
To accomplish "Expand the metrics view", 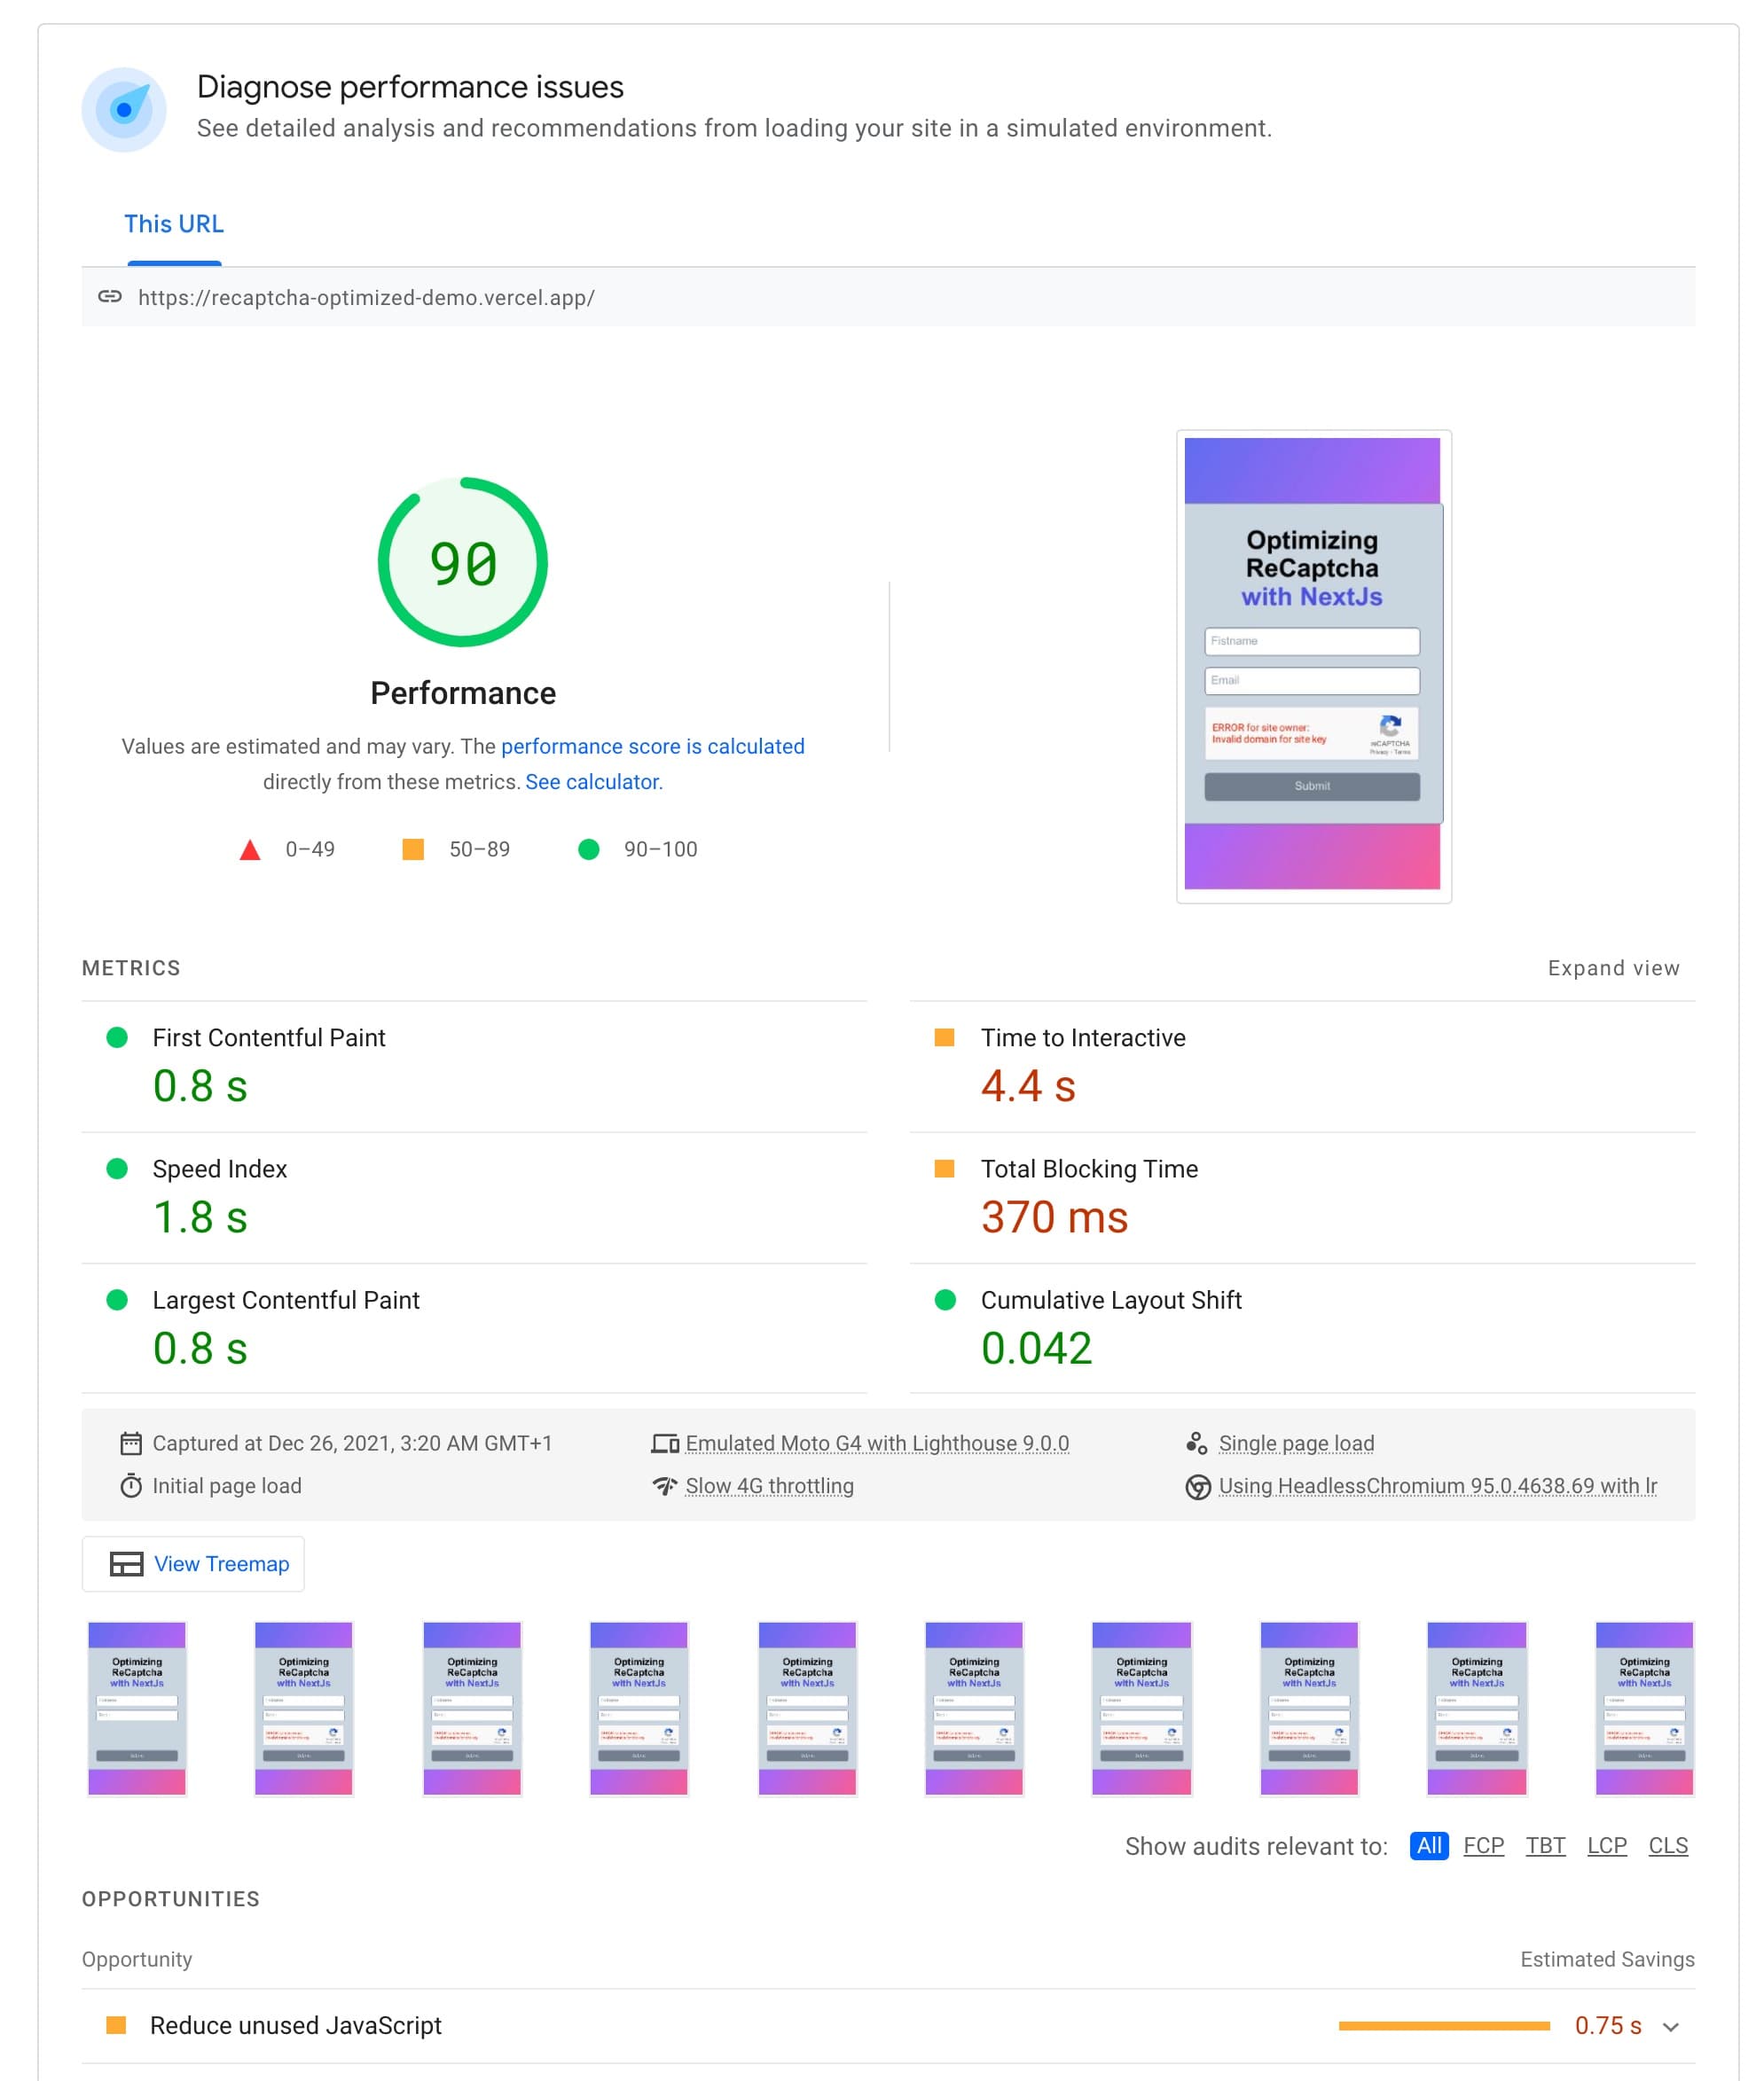I will click(1613, 967).
